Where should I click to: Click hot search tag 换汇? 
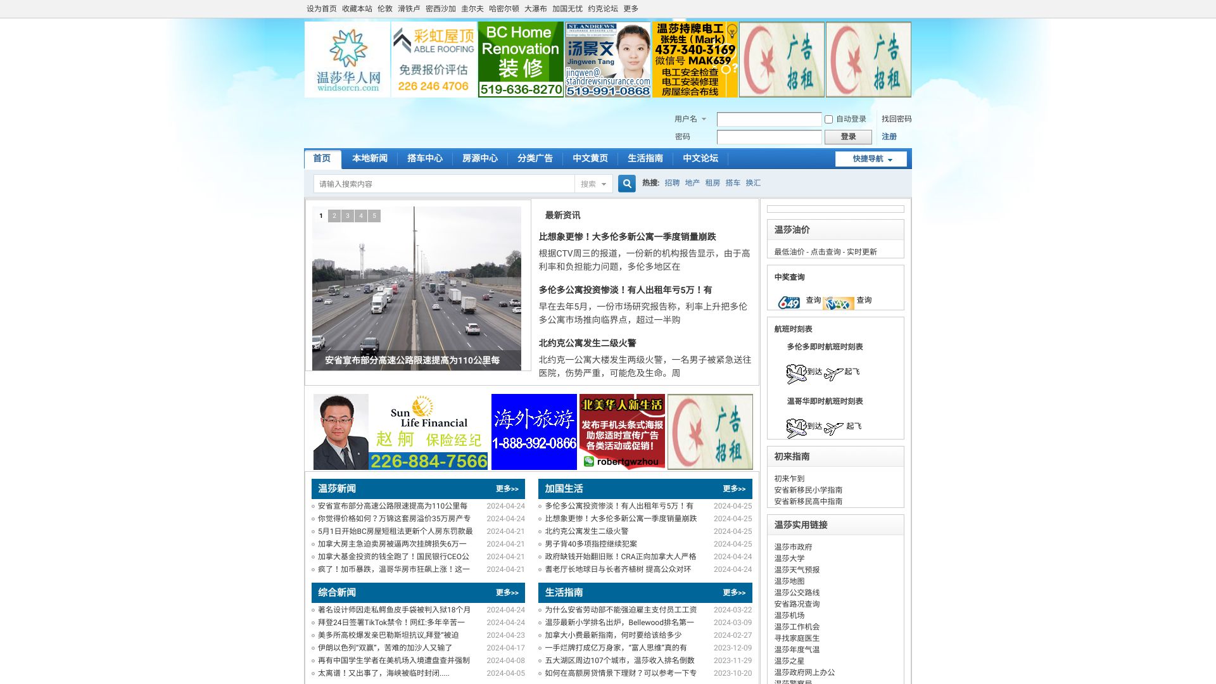753,183
